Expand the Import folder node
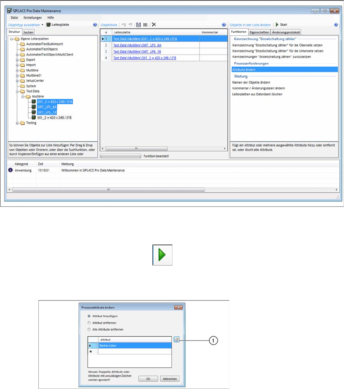Viewport: 344px width, 389px height. [x=17, y=65]
